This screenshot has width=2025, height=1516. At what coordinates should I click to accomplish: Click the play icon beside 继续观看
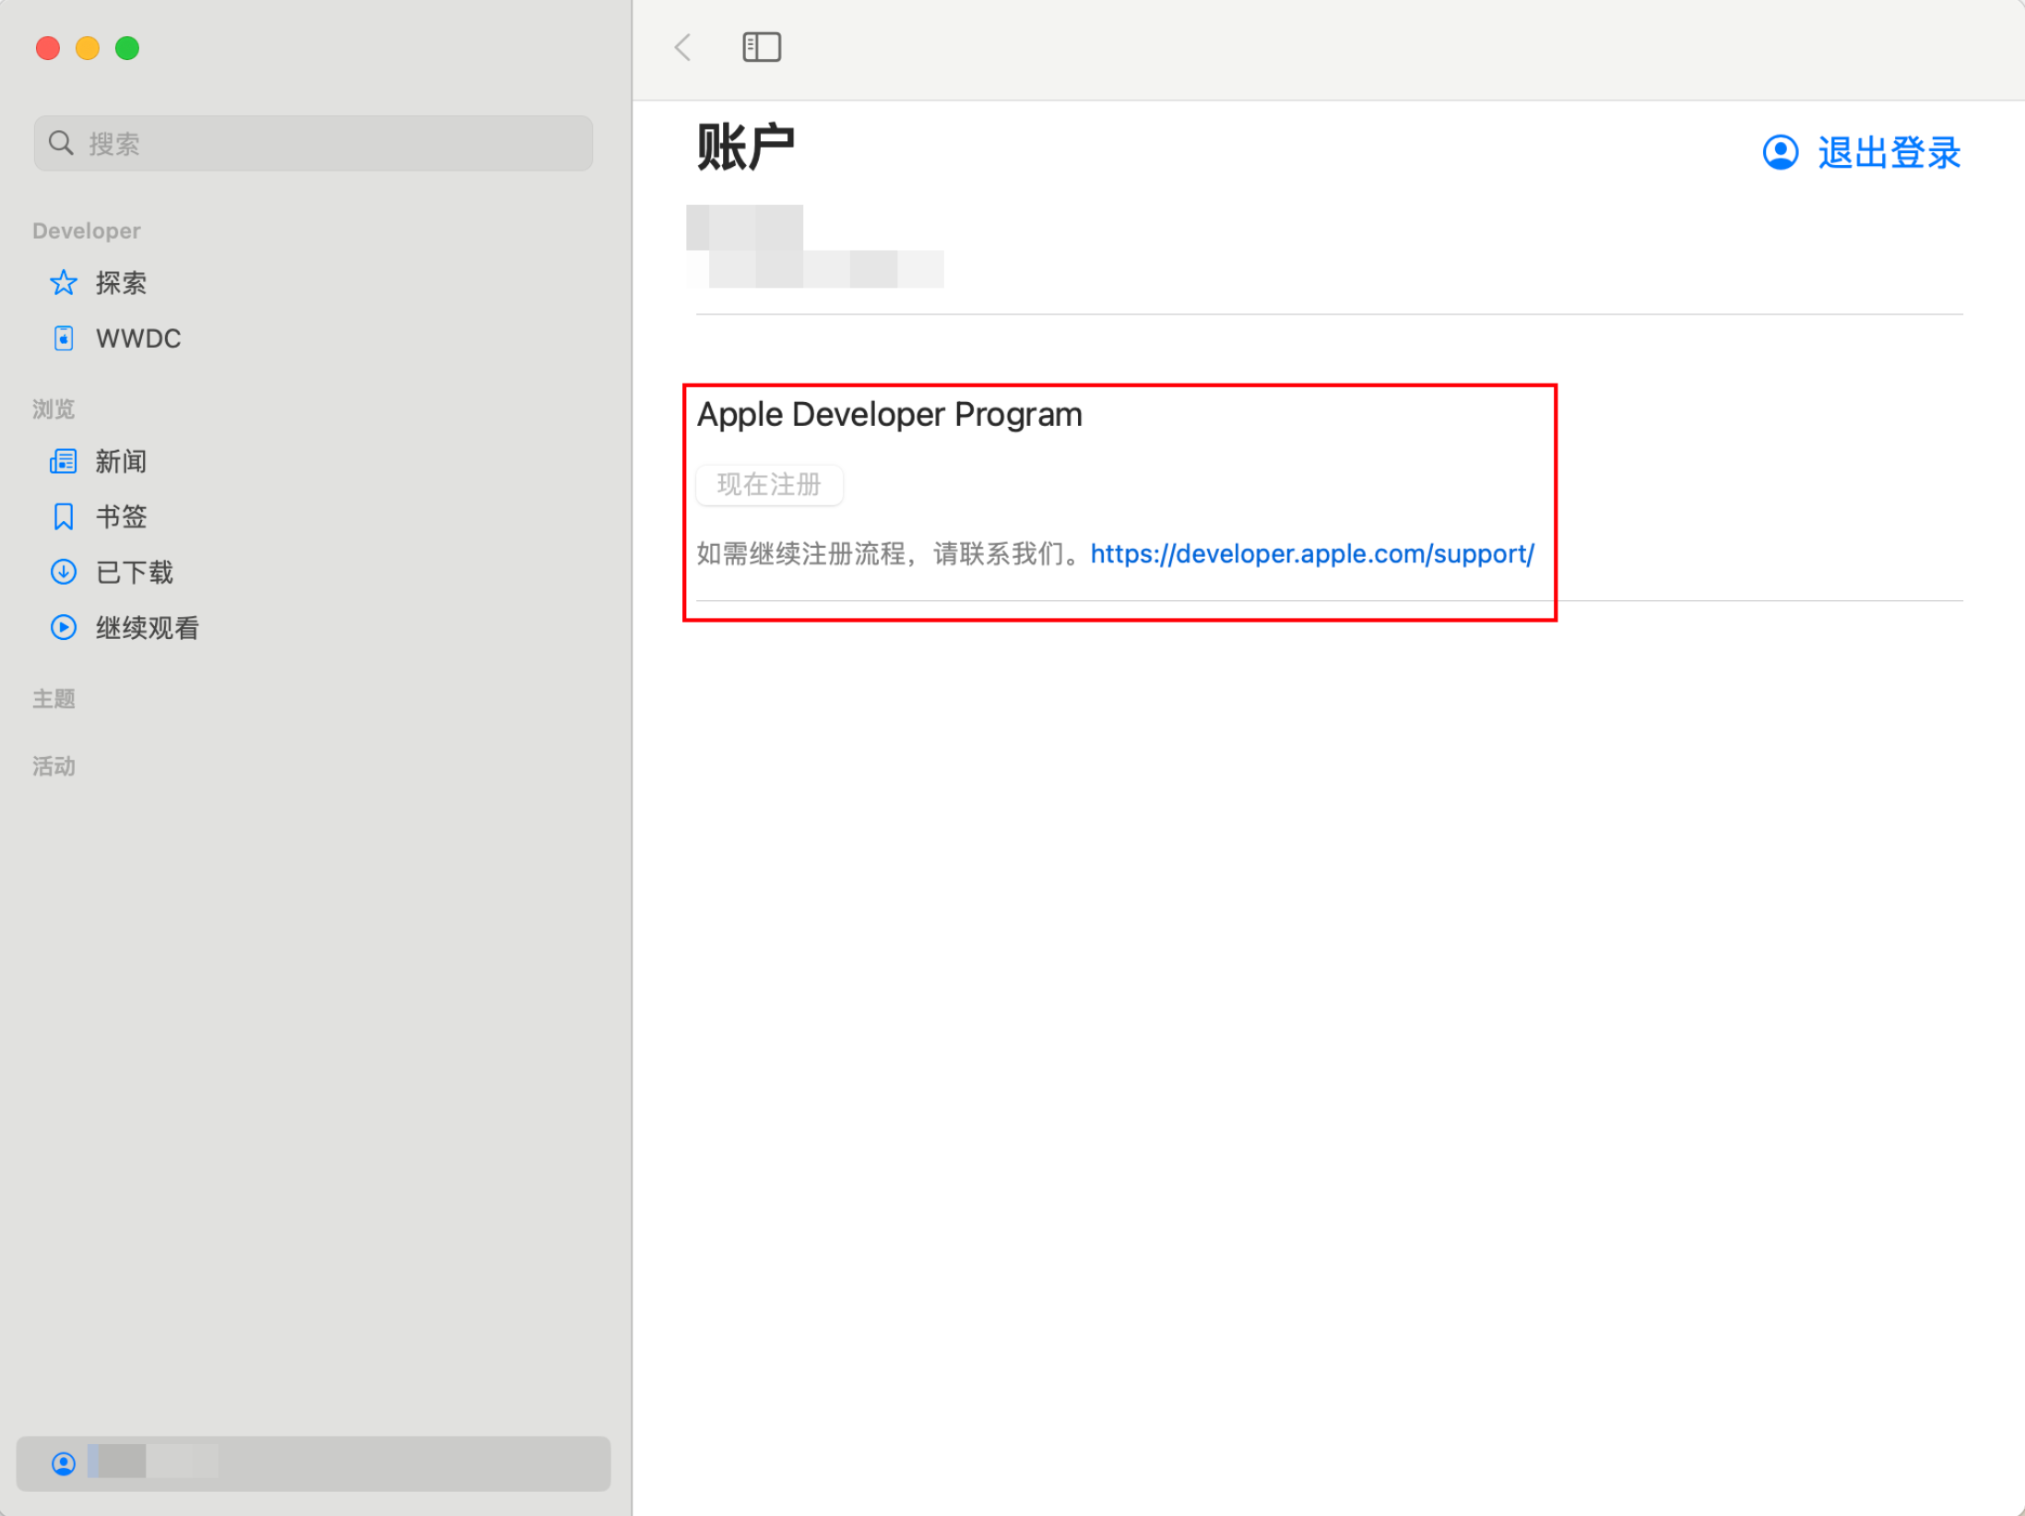(x=63, y=628)
